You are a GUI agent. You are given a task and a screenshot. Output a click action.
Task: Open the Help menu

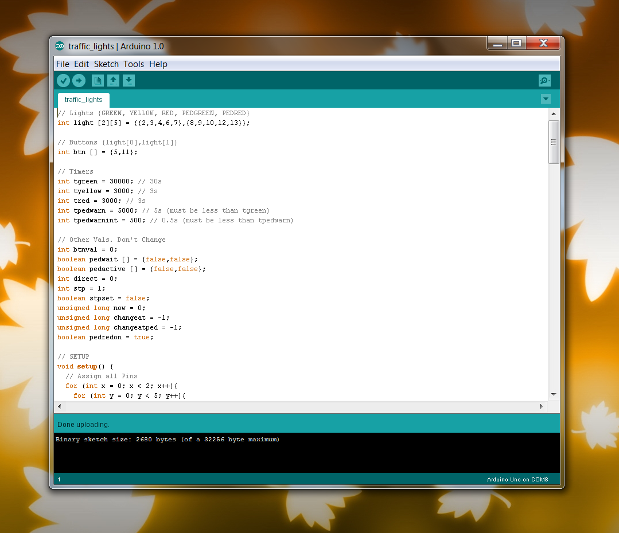coord(158,64)
